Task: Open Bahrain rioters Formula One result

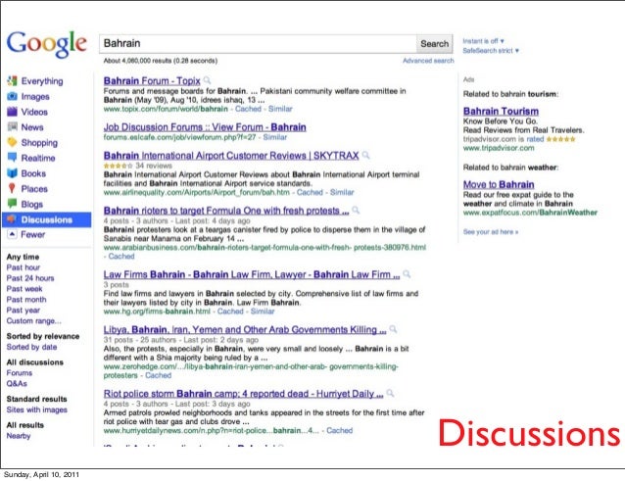Action: [x=226, y=211]
